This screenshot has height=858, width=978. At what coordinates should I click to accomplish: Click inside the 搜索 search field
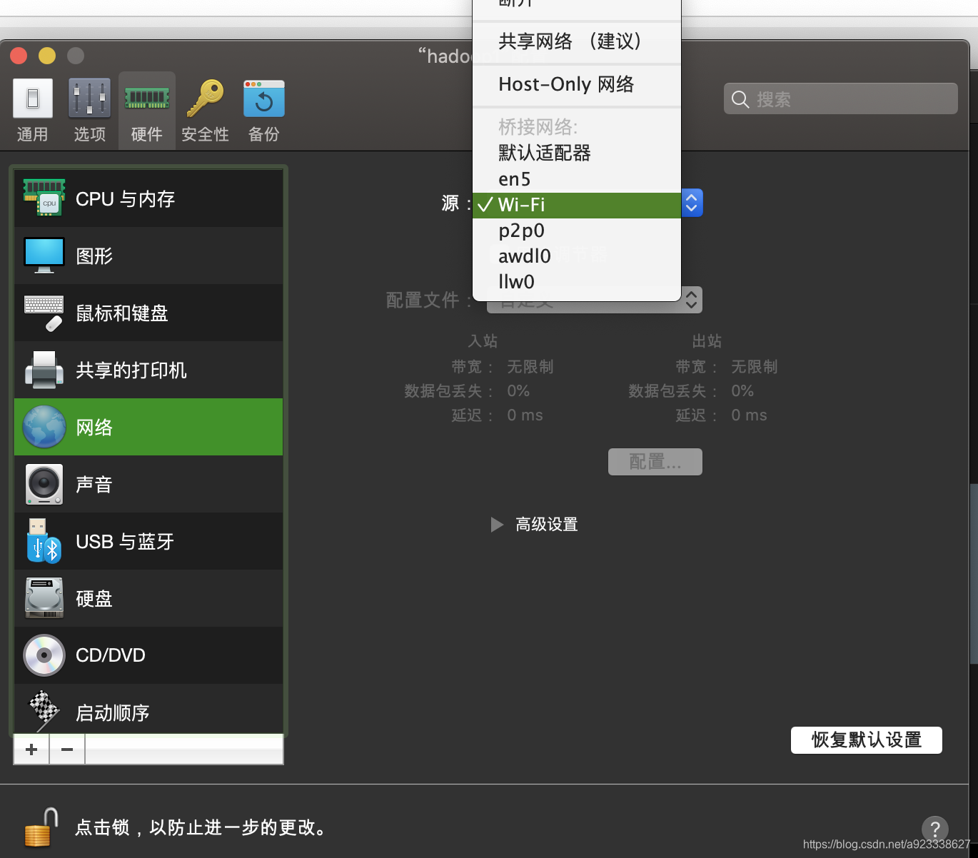[x=840, y=99]
